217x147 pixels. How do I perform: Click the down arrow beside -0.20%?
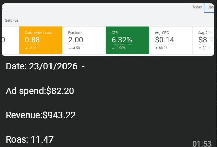click(x=113, y=48)
